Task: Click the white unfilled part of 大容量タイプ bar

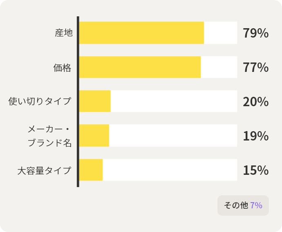Action: (170, 170)
